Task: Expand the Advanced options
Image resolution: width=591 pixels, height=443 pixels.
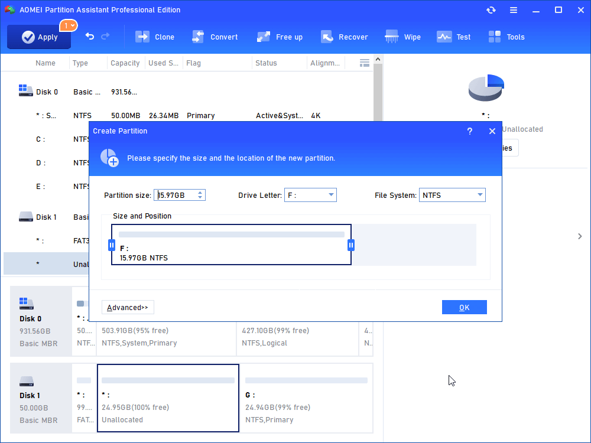Action: (128, 307)
